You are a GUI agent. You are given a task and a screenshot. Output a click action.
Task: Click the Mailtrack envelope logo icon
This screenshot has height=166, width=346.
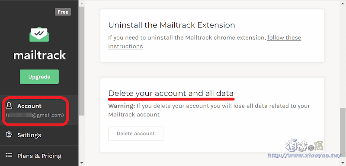coord(39,34)
